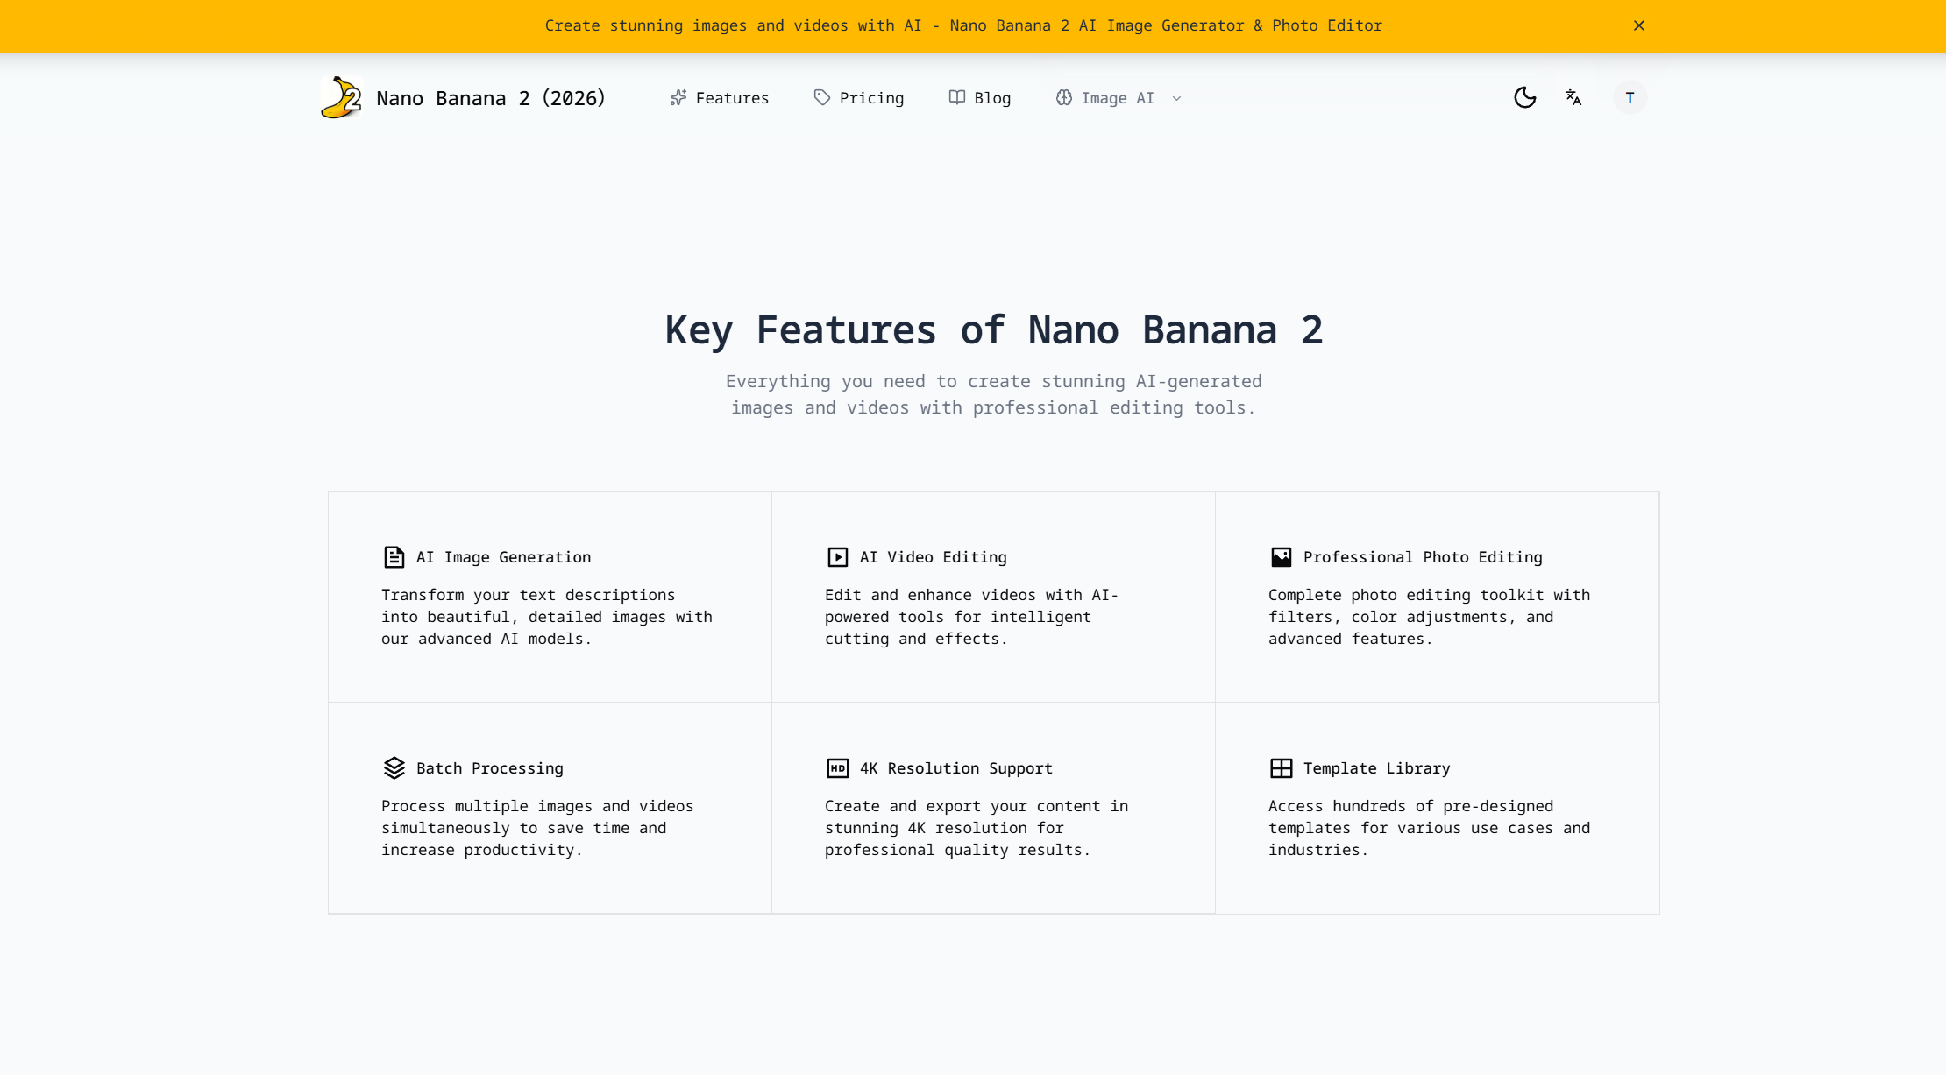Open the user avatar T menu
The height and width of the screenshot is (1075, 1946).
[1630, 97]
